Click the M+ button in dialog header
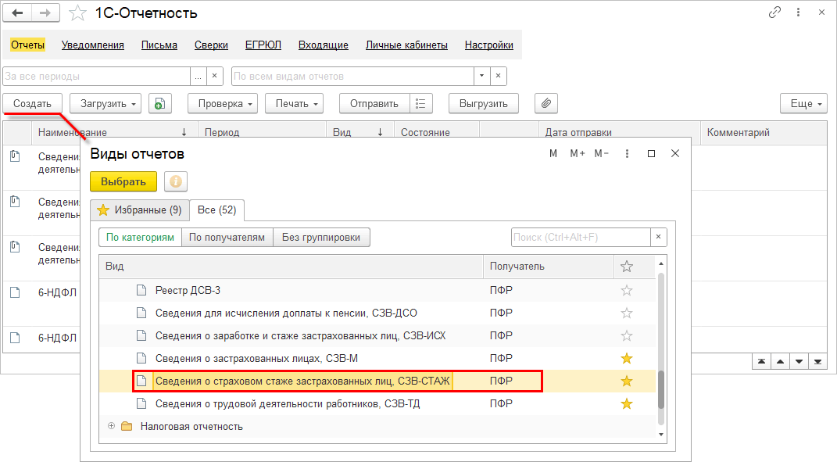Screen dimensions: 837x462 [577, 154]
